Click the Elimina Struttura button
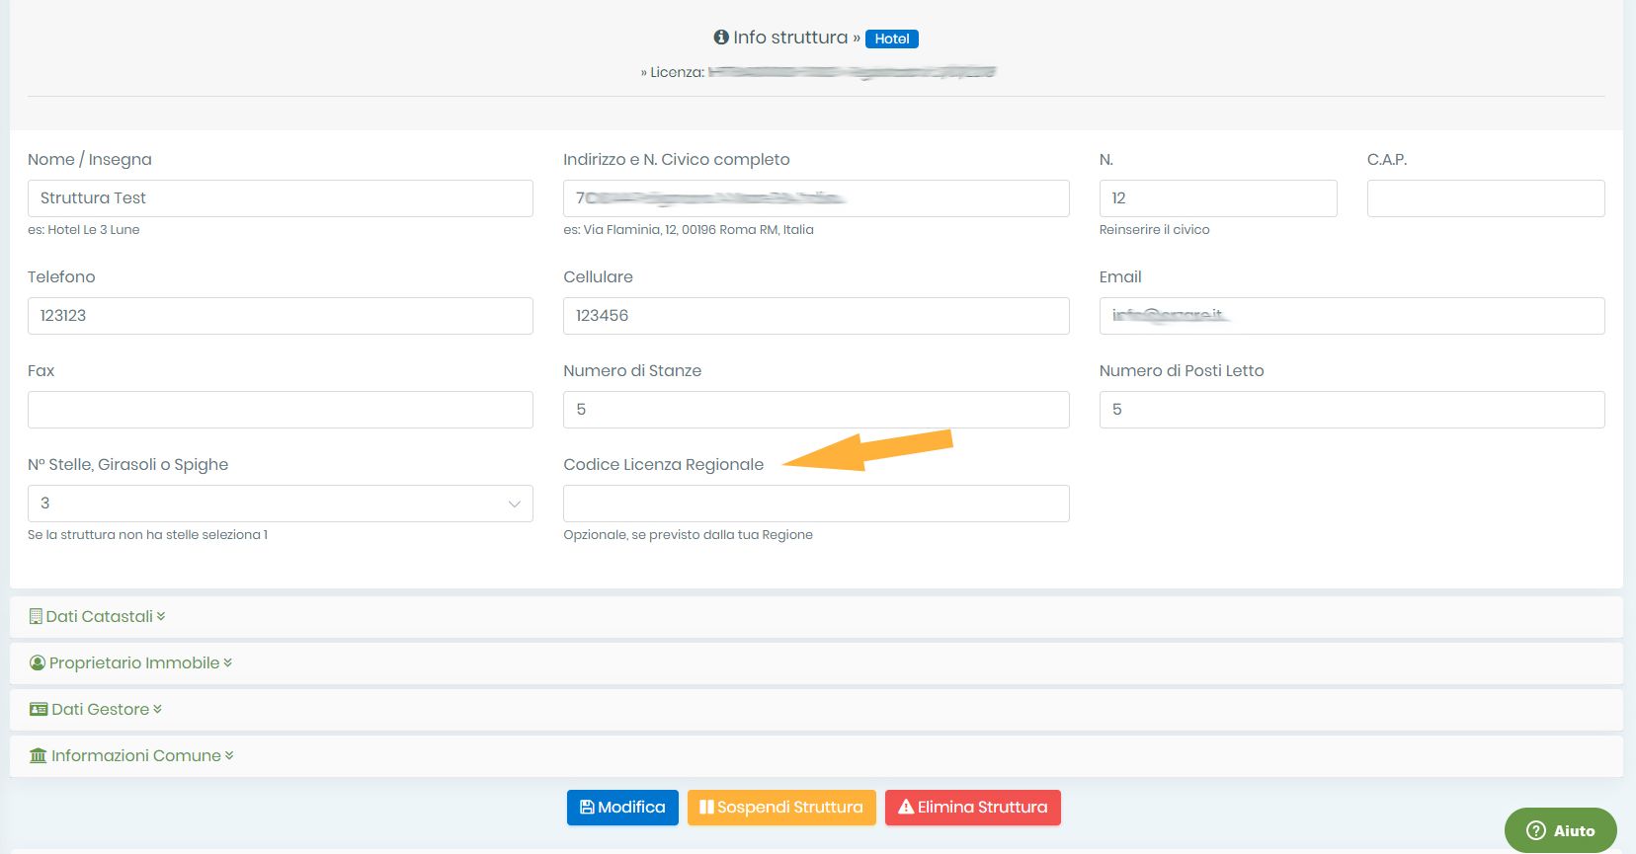The width and height of the screenshot is (1636, 854). 973,807
